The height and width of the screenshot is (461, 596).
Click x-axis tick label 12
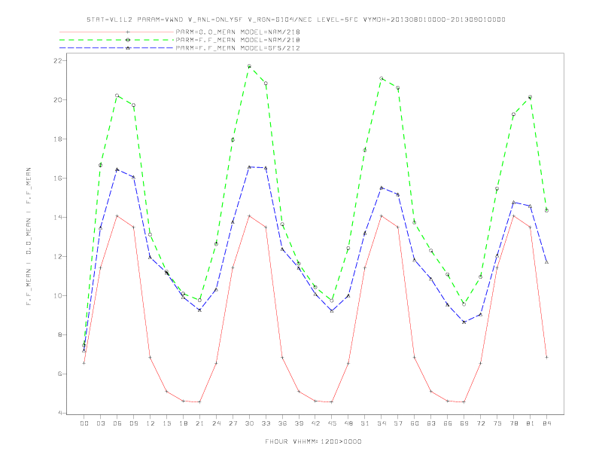151,423
